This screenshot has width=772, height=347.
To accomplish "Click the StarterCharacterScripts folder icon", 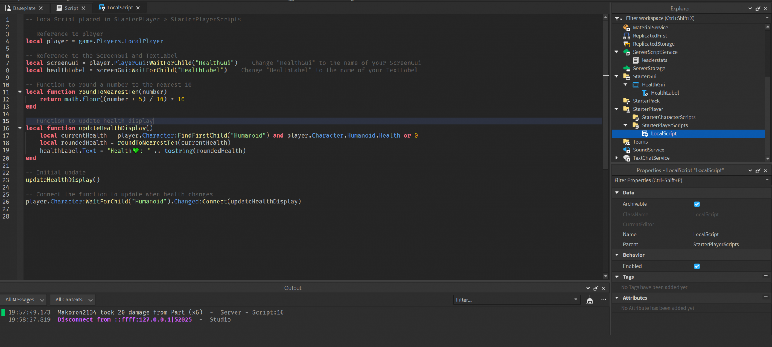I will tap(636, 118).
